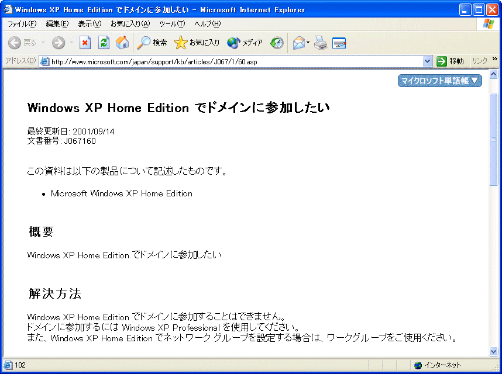Open the Forward history dropdown arrow
Viewport: 502px width, 374px height.
click(71, 43)
